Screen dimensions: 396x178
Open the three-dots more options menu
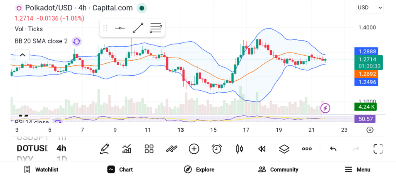pyautogui.click(x=307, y=149)
